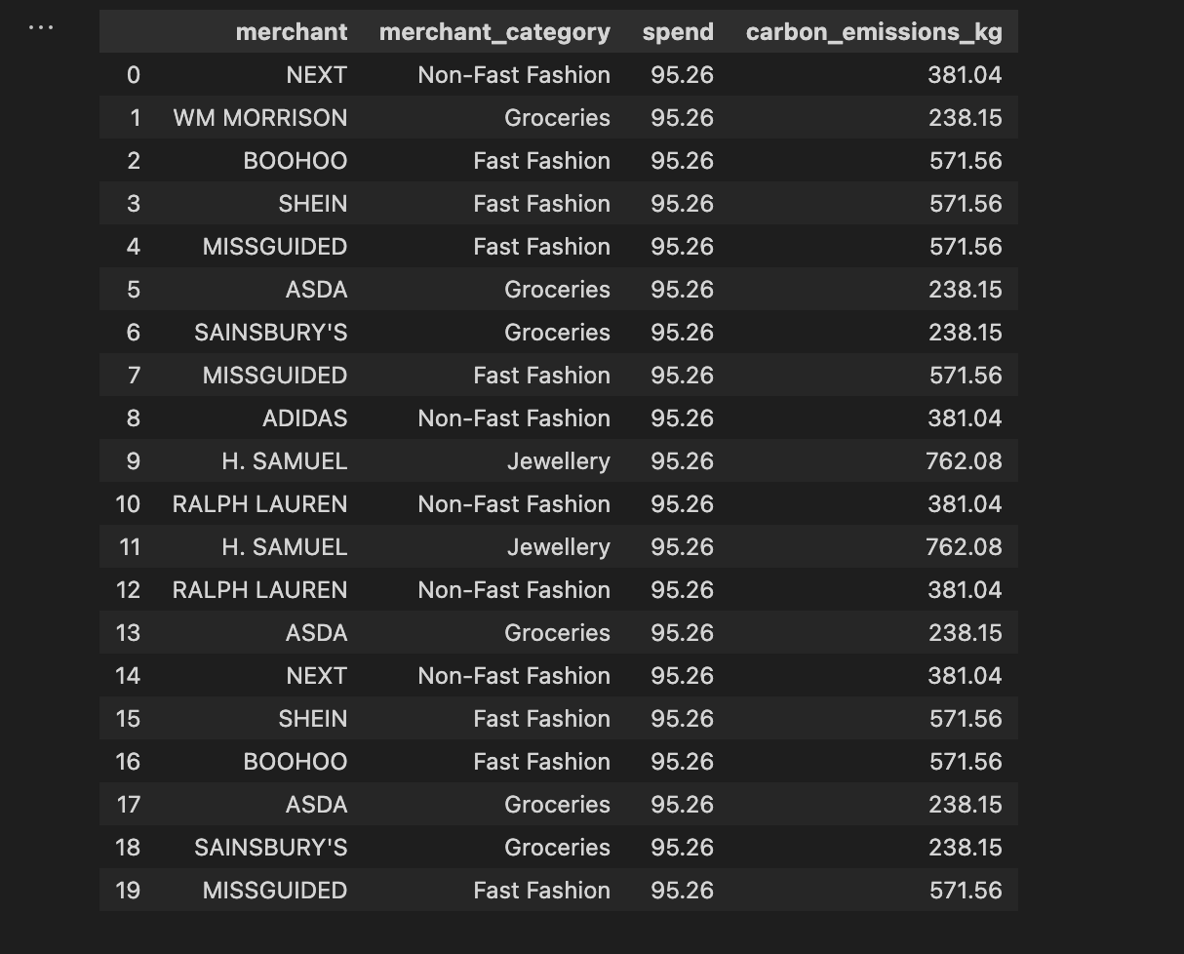
Task: Select BOOHOO in row 16
Action: click(x=296, y=762)
